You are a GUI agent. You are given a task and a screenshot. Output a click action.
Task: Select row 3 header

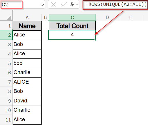(x=6, y=45)
